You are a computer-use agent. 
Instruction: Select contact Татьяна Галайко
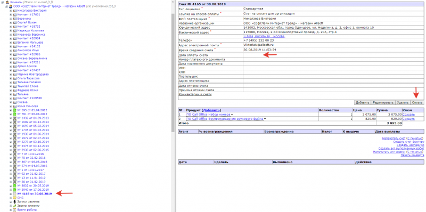coord(29,83)
